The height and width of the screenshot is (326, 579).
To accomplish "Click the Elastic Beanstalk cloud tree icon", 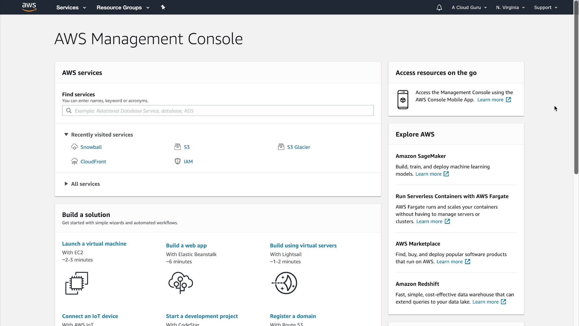I will (181, 283).
